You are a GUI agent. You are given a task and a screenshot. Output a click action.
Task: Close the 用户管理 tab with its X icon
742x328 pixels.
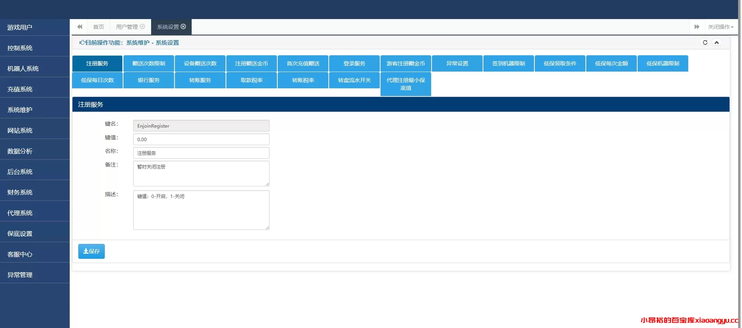click(x=143, y=26)
